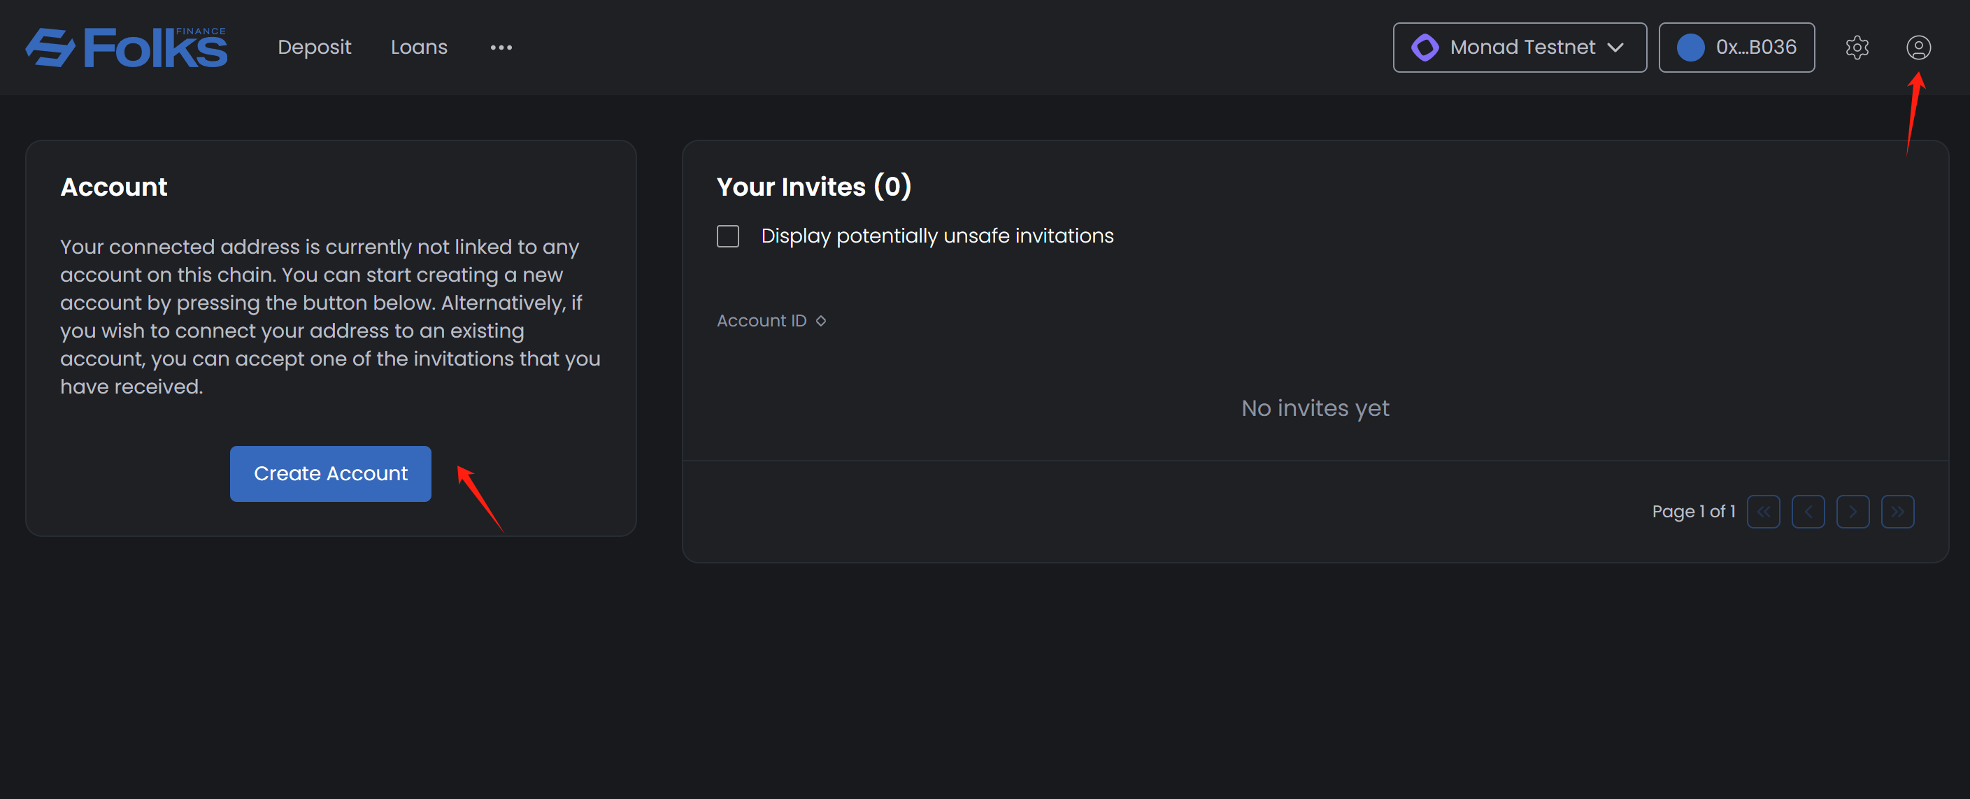Click the three-dots more menu icon
Screen dimensions: 1970x799
point(501,48)
